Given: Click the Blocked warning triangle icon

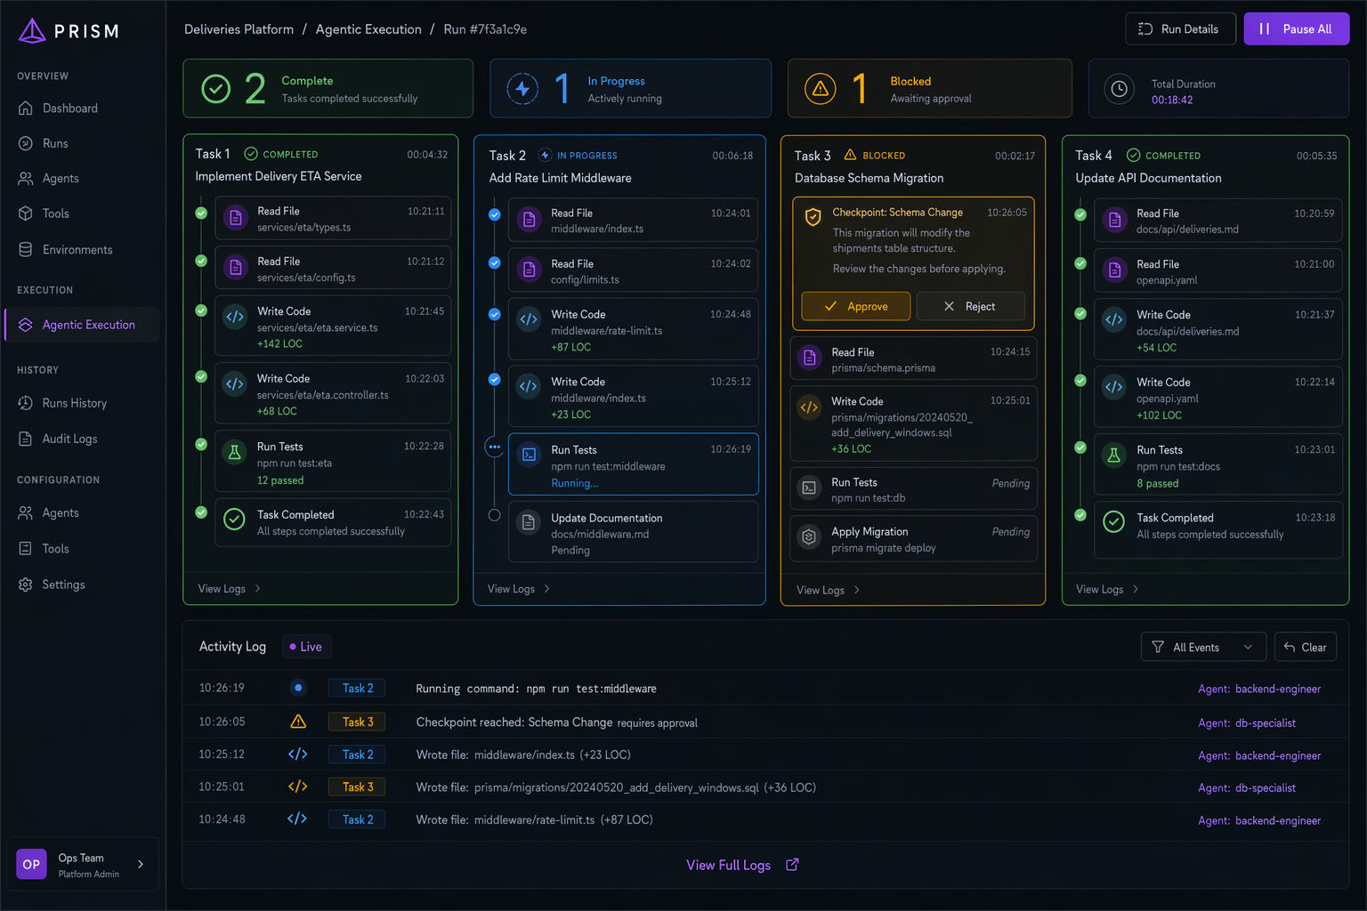Looking at the screenshot, I should [x=821, y=88].
